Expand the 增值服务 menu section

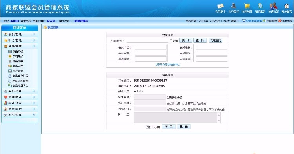click(34, 97)
